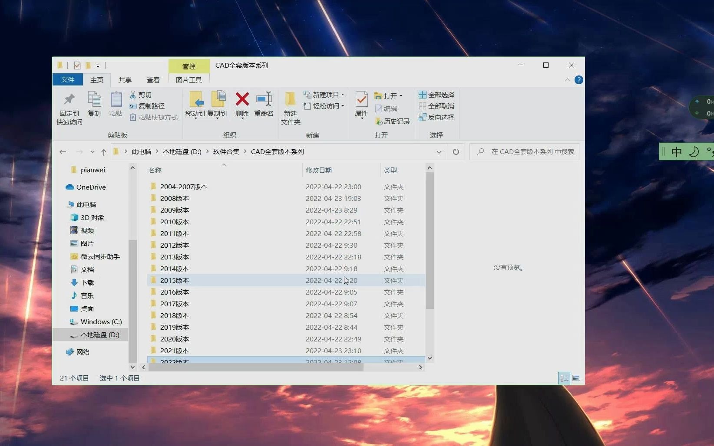This screenshot has height=446, width=714.
Task: Open Picture Tools (图片工具) tab
Action: (x=189, y=80)
